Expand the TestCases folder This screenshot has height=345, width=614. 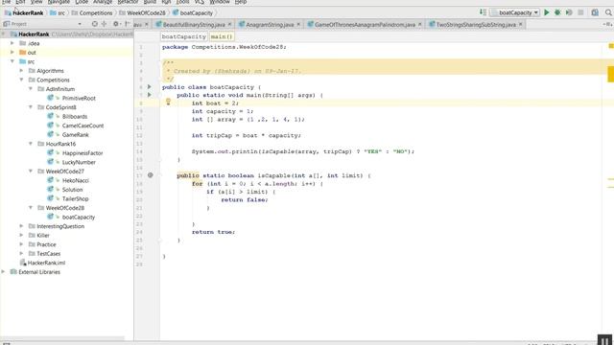(x=21, y=253)
